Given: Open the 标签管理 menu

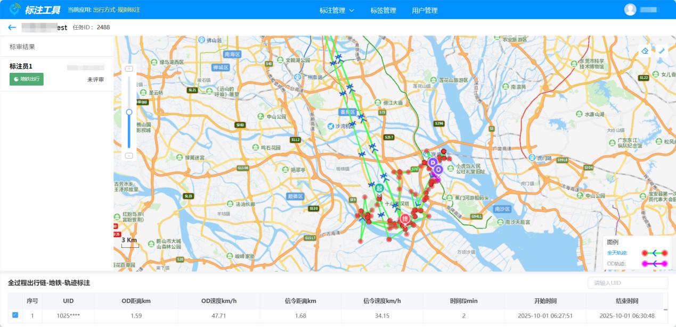Looking at the screenshot, I should tap(383, 10).
